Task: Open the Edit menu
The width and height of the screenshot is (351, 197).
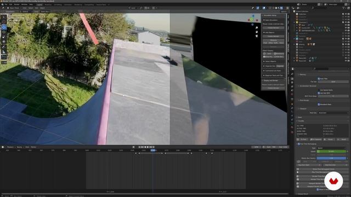Action: (x=10, y=4)
